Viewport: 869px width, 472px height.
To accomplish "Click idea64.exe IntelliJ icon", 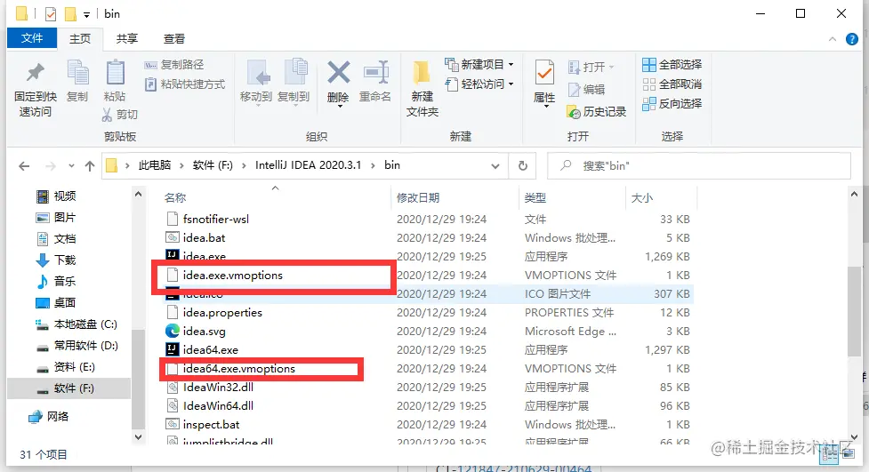I will (x=173, y=349).
